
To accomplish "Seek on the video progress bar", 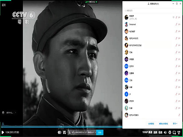I will 62,127.
